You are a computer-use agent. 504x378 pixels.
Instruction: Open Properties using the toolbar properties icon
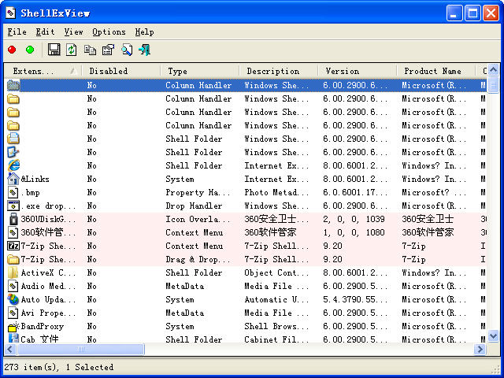coord(108,50)
